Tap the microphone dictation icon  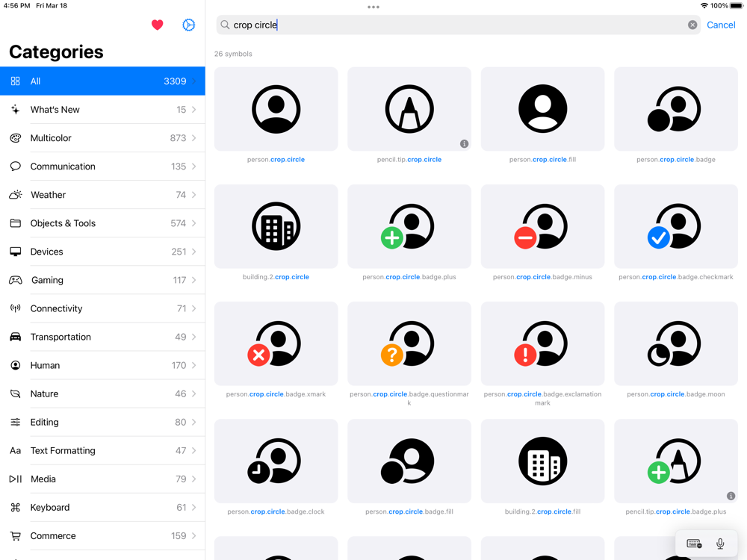coord(720,544)
